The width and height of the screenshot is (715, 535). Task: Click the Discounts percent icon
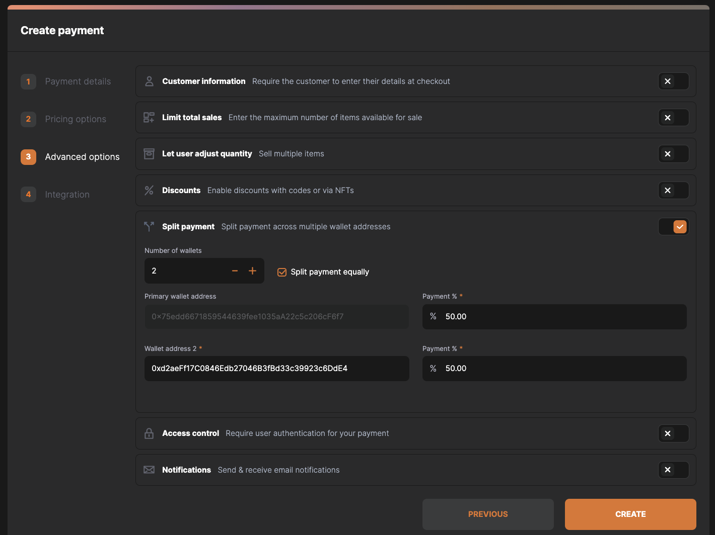149,191
